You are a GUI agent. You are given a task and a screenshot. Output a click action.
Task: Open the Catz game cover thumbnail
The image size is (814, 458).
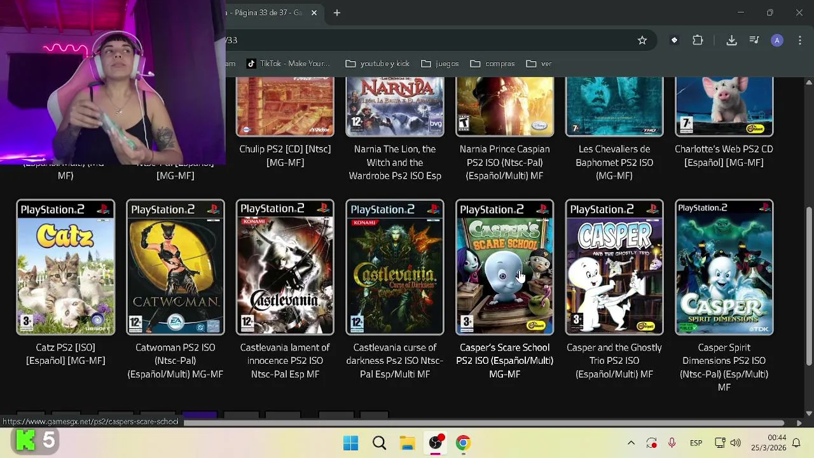point(66,267)
